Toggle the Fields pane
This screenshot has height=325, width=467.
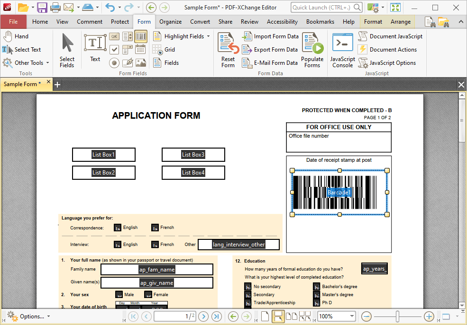(166, 63)
